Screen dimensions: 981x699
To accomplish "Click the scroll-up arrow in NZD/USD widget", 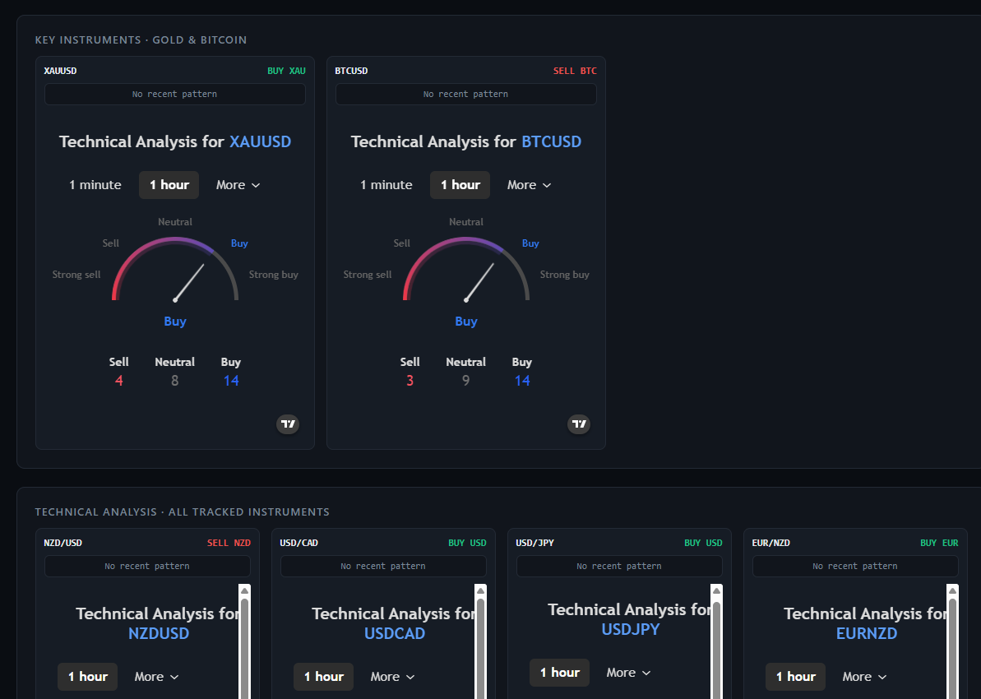I will click(x=244, y=590).
